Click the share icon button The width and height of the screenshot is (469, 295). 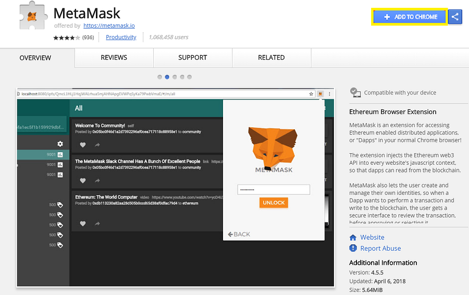point(455,17)
